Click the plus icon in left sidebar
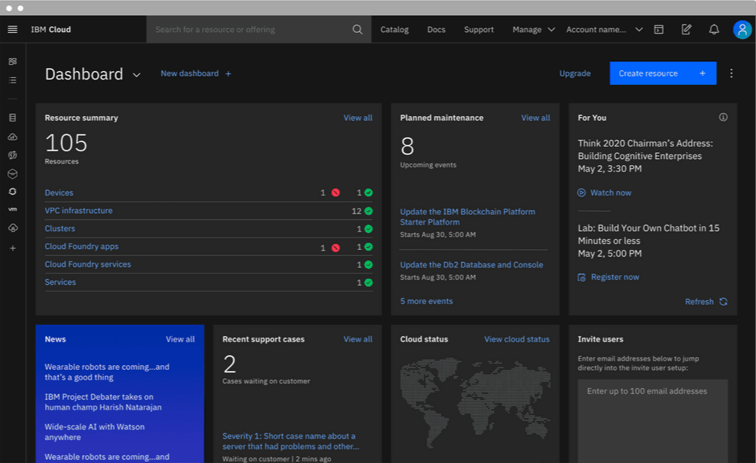The height and width of the screenshot is (463, 756). [12, 248]
